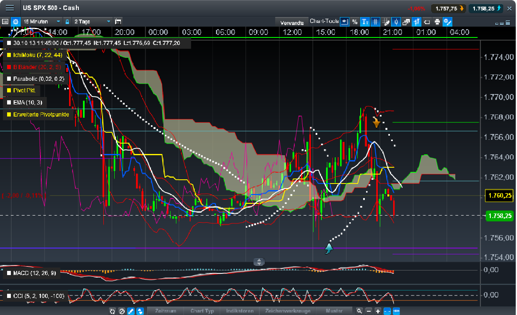Toggle the Parabolic indicator legend square
The height and width of the screenshot is (315, 517).
click(9, 78)
